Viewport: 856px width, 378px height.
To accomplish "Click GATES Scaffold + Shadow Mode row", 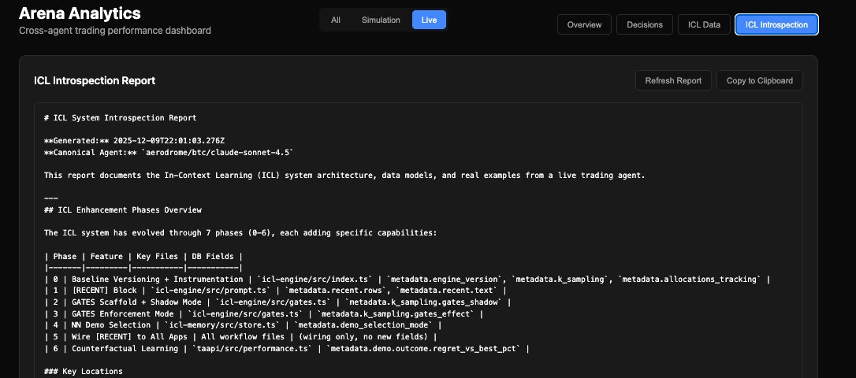I will (277, 302).
